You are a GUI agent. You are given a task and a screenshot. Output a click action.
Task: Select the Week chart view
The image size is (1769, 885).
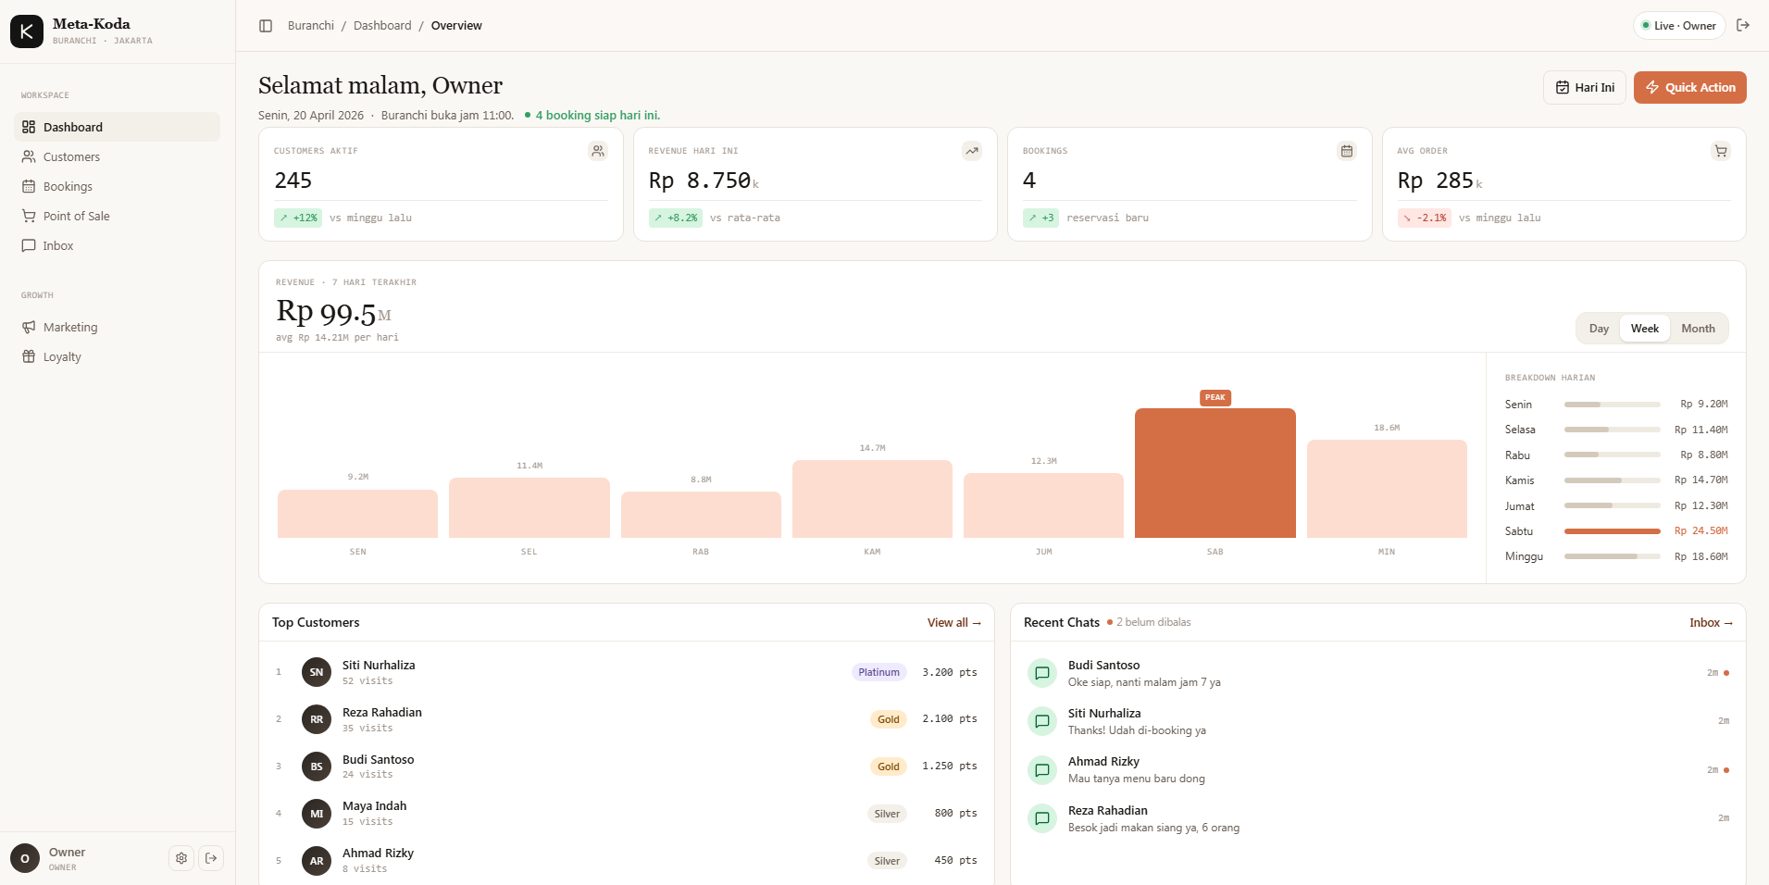[1645, 329]
